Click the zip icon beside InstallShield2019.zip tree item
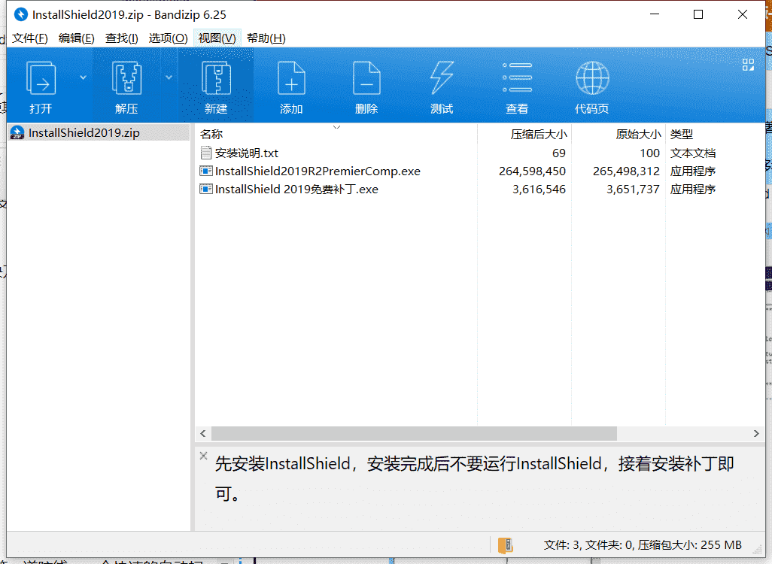The width and height of the screenshot is (772, 564). (17, 133)
